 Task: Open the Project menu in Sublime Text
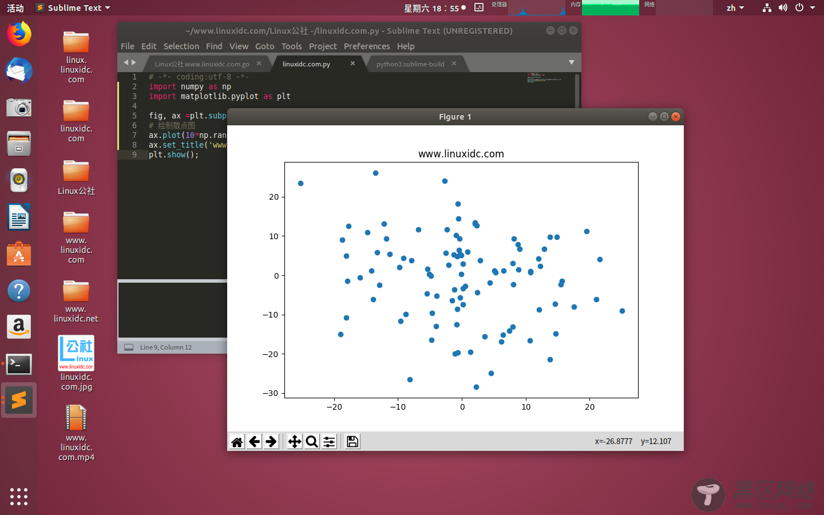pyautogui.click(x=323, y=46)
